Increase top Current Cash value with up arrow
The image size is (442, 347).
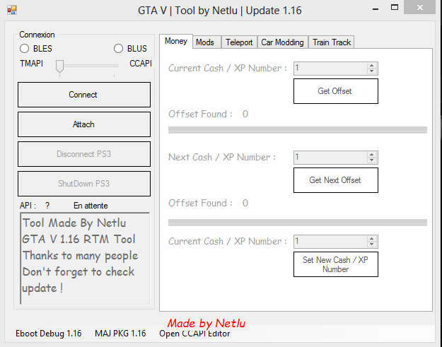[372, 66]
